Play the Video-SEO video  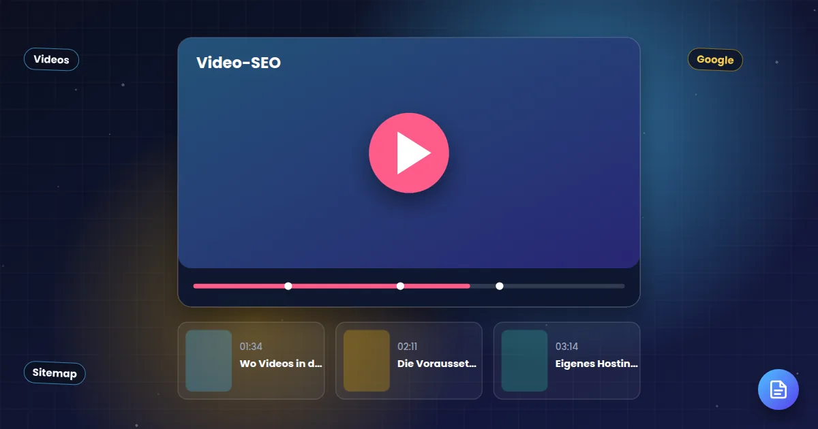(x=409, y=153)
